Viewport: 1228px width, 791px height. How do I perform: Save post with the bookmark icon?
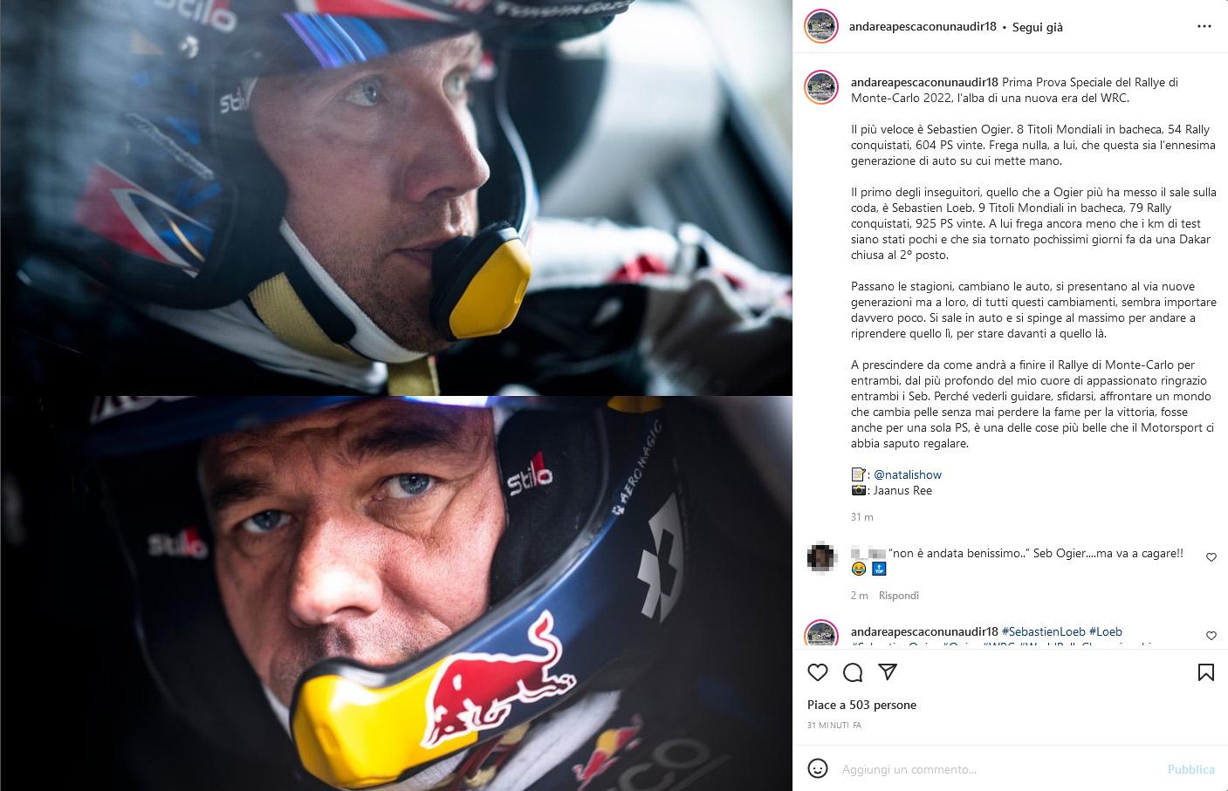1206,672
